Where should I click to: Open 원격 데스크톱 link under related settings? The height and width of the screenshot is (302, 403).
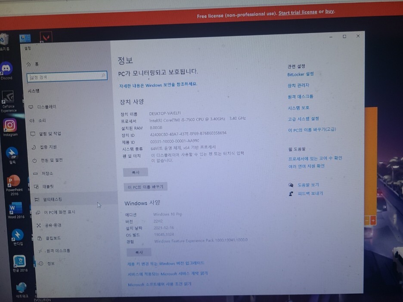[x=301, y=96]
